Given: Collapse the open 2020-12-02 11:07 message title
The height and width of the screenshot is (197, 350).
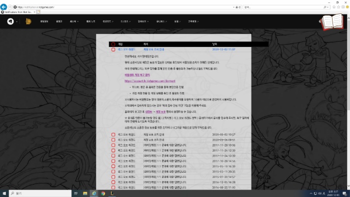Looking at the screenshot, I should 154,49.
